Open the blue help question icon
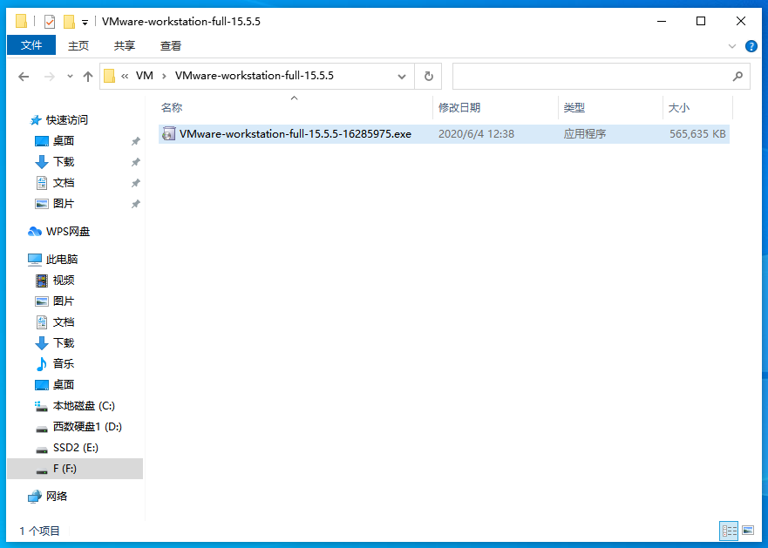Viewport: 768px width, 548px height. coord(751,46)
